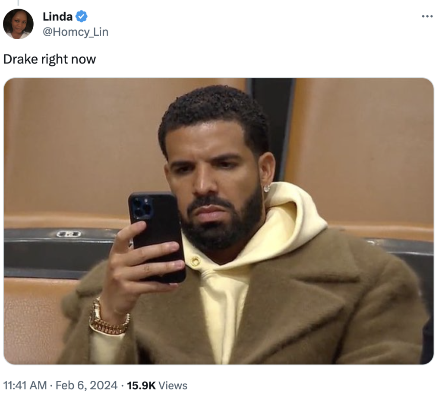Click the gold watch in the photo
Viewport: 442px width, 395px height.
(108, 319)
